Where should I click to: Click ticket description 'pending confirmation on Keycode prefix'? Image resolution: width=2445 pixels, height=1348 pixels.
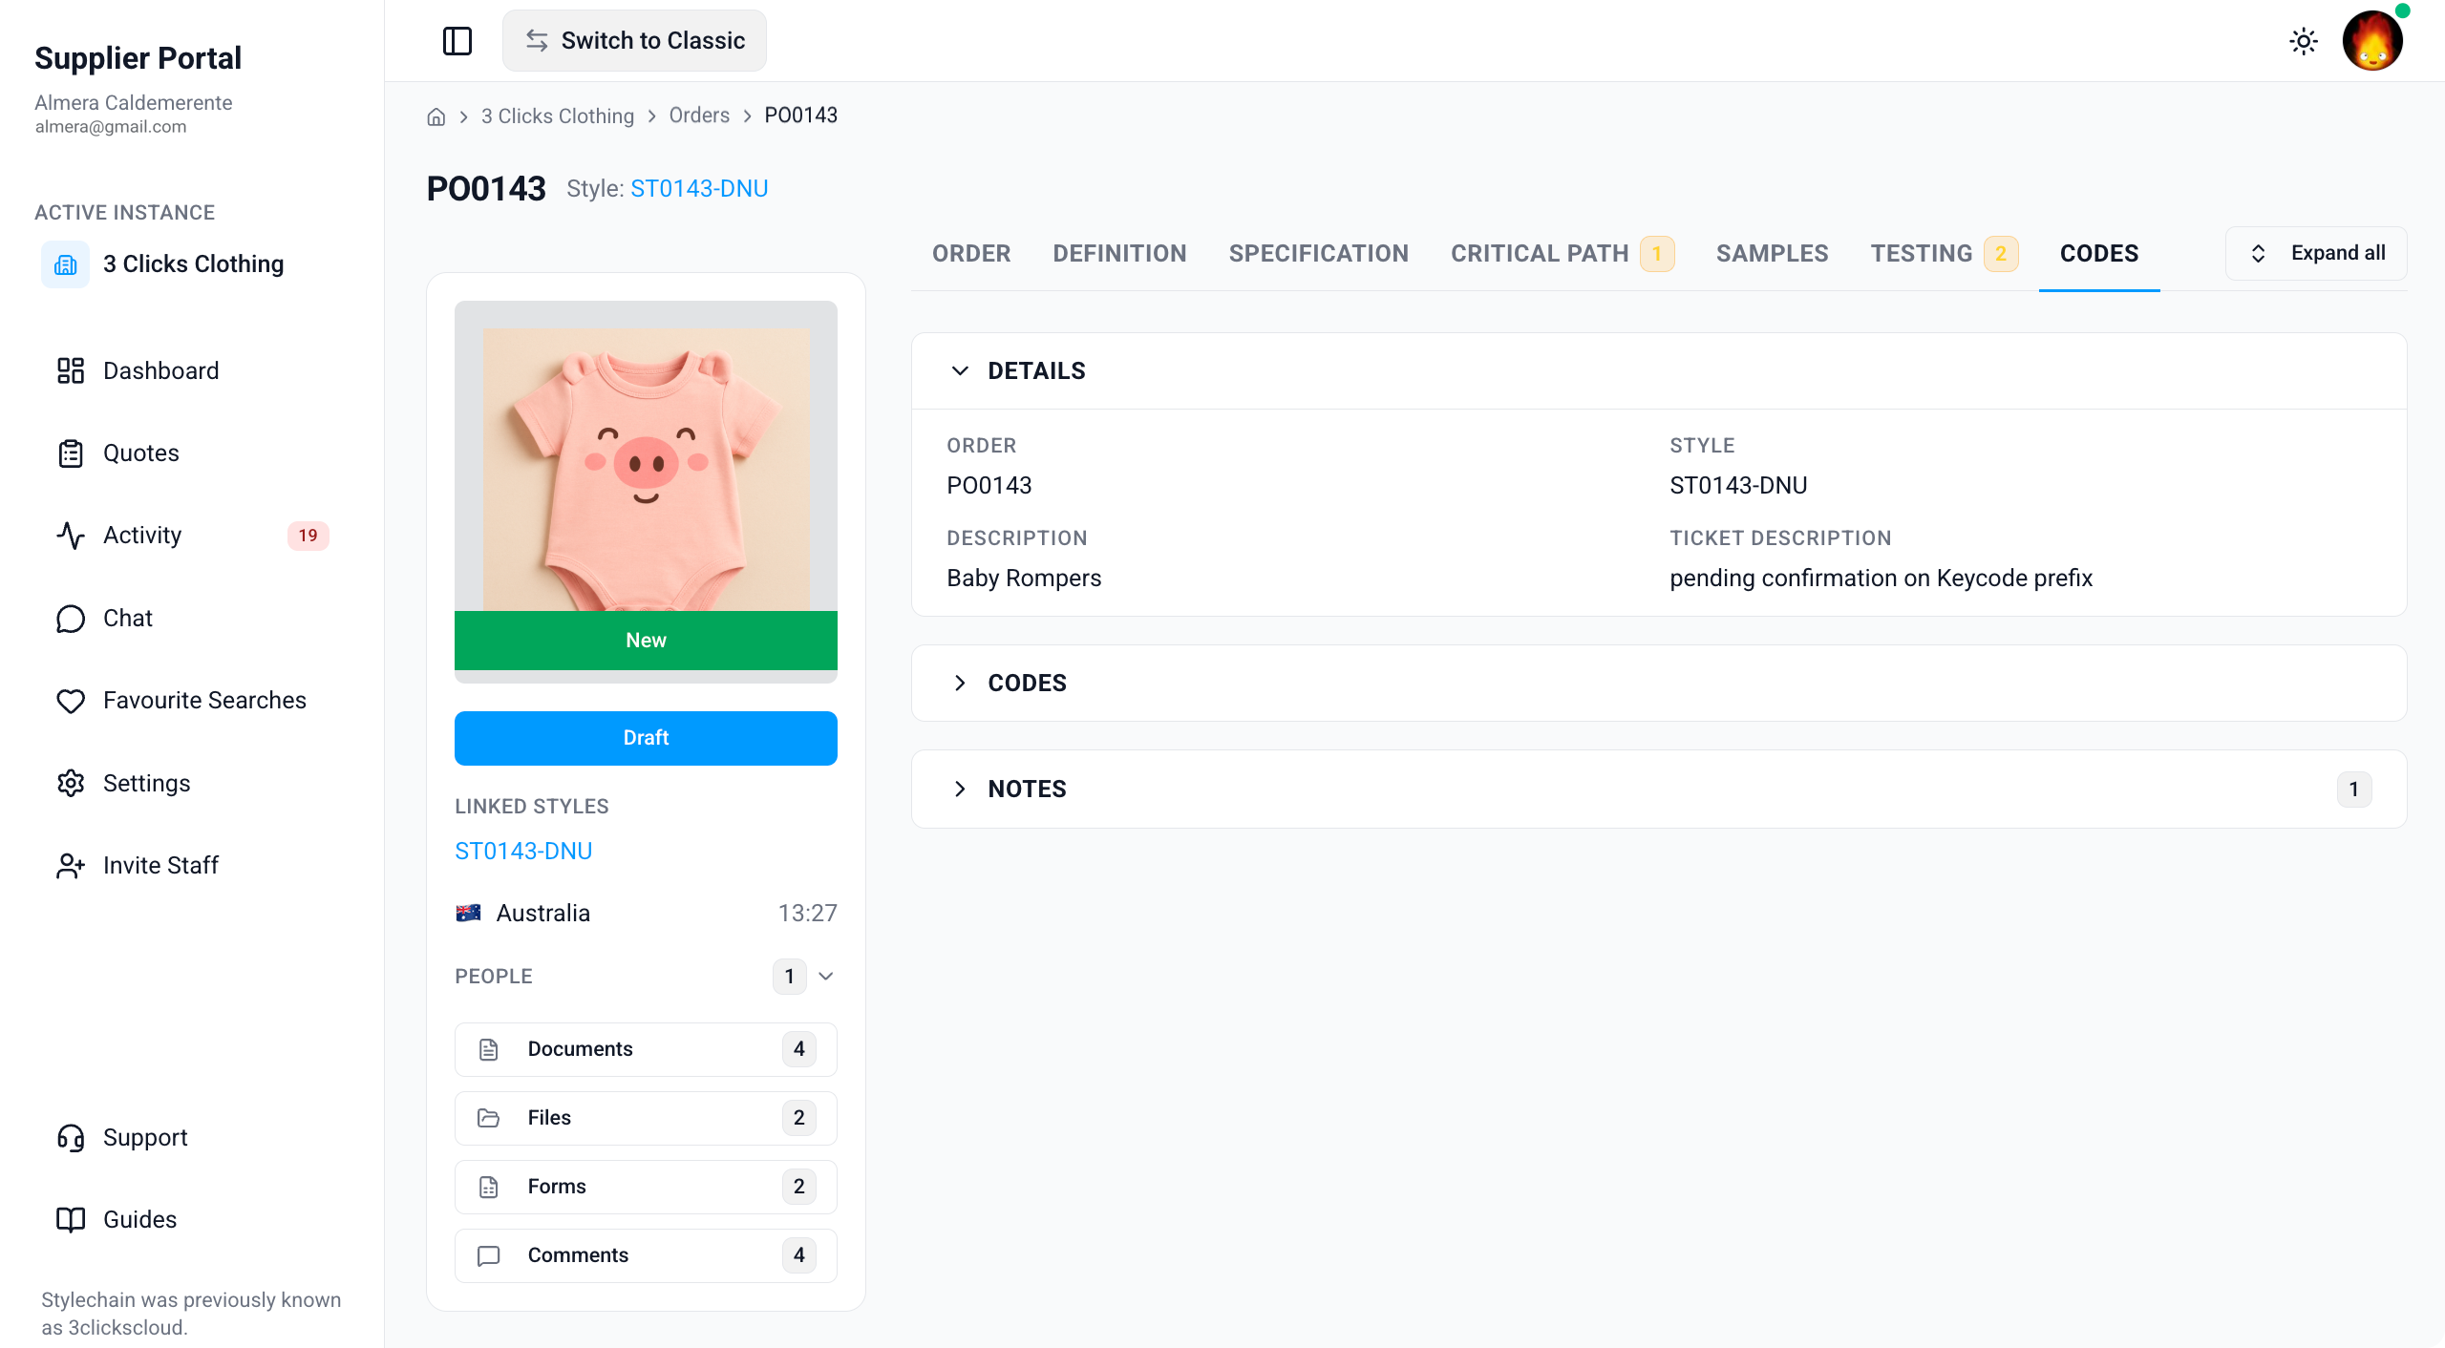pos(1882,578)
